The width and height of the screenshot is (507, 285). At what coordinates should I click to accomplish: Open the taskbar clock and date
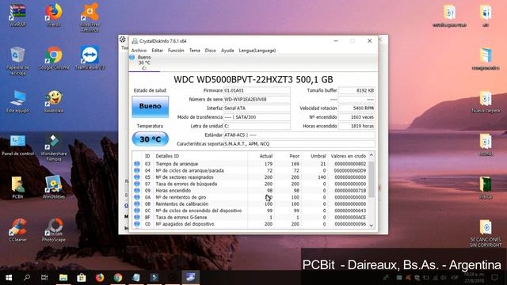475,278
